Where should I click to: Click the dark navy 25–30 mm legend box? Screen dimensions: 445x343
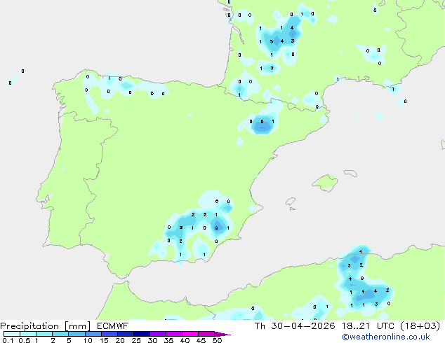pos(142,334)
